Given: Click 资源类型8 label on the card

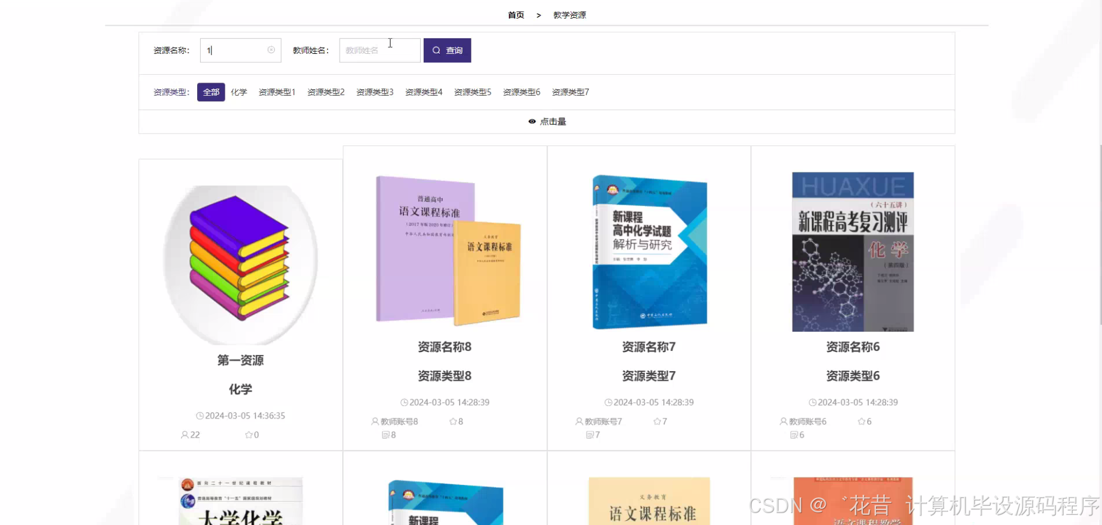Looking at the screenshot, I should [x=445, y=376].
